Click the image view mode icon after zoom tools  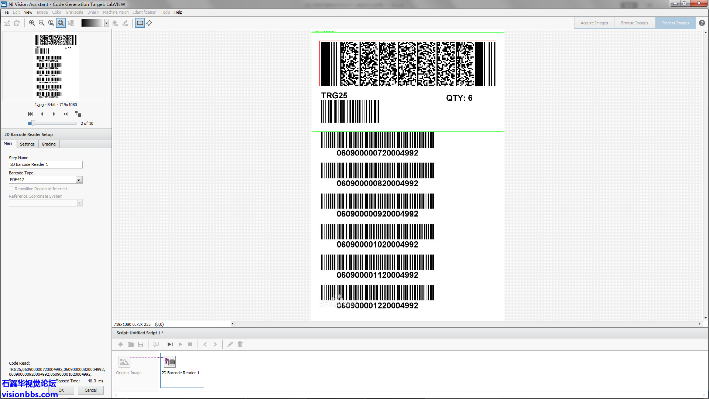[x=71, y=23]
